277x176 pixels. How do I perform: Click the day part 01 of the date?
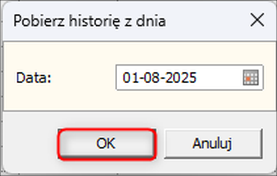point(128,78)
